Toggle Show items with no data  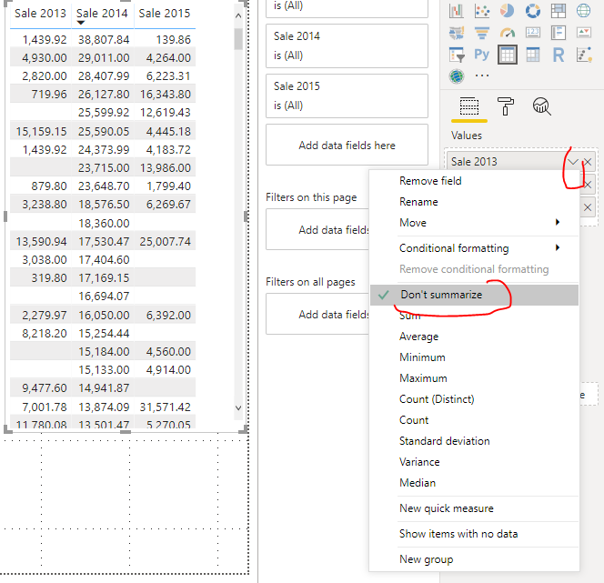[x=474, y=534]
